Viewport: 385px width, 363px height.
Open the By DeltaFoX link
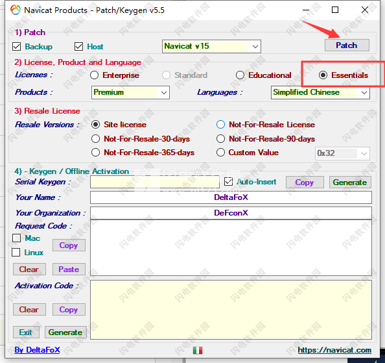point(37,350)
